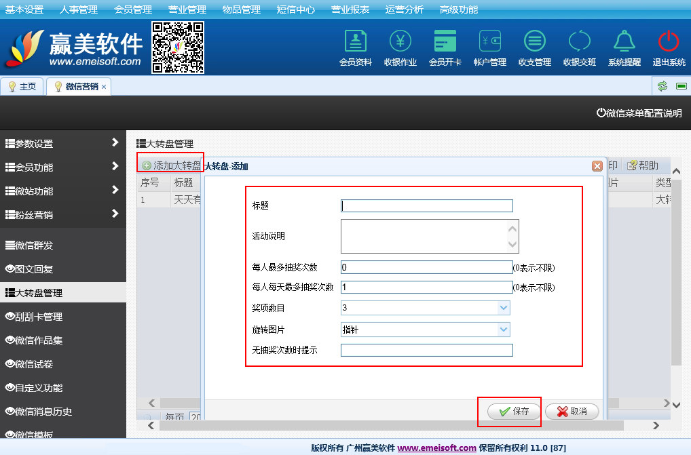Open the 收支管理 income-expense icon
Viewport: 691px width, 455px height.
click(x=535, y=42)
